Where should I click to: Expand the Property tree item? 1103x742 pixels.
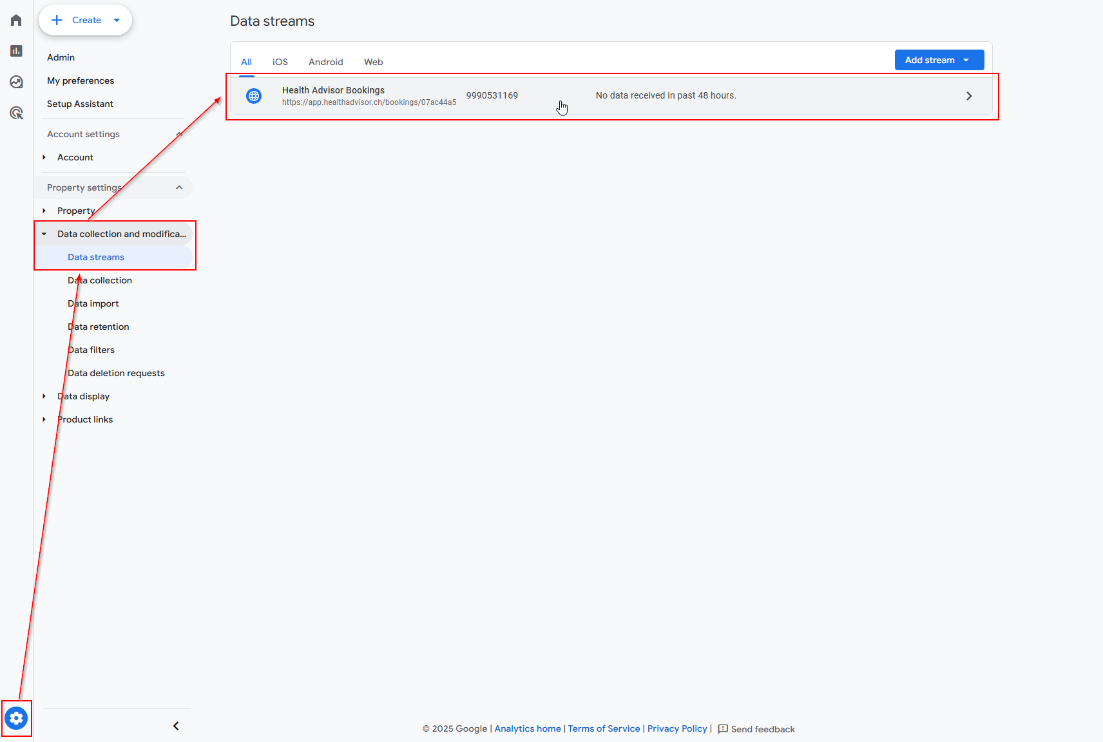pyautogui.click(x=44, y=211)
